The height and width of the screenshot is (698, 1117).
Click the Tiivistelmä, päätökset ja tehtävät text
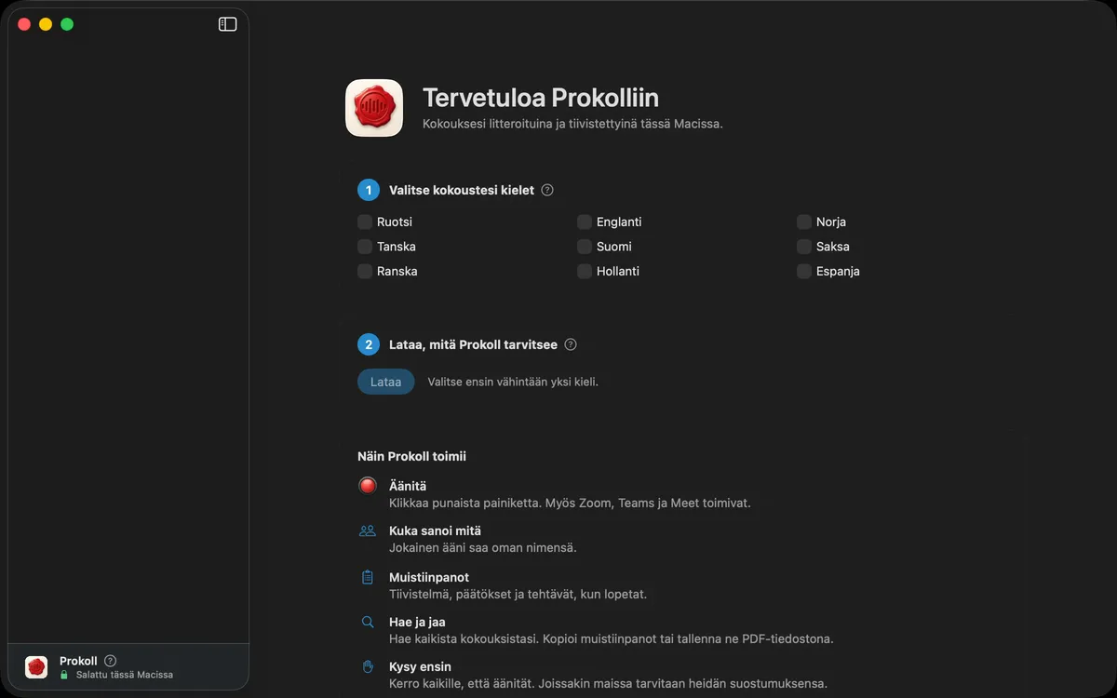518,594
